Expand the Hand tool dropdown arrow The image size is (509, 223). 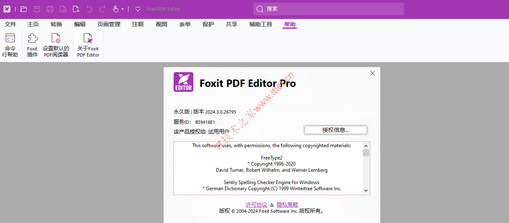point(122,9)
